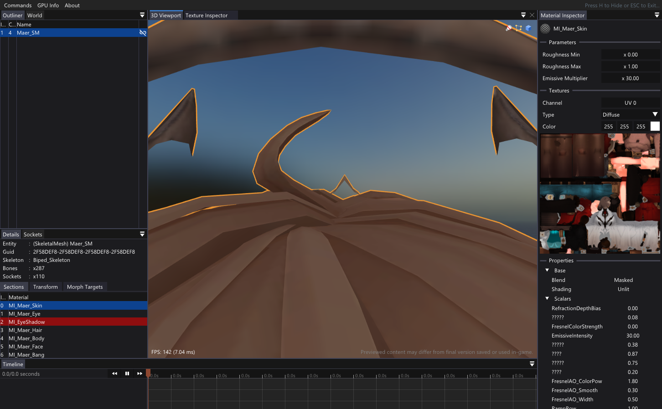Screen dimensions: 662x409
Task: Close the 3D Viewport panel
Action: (x=532, y=15)
